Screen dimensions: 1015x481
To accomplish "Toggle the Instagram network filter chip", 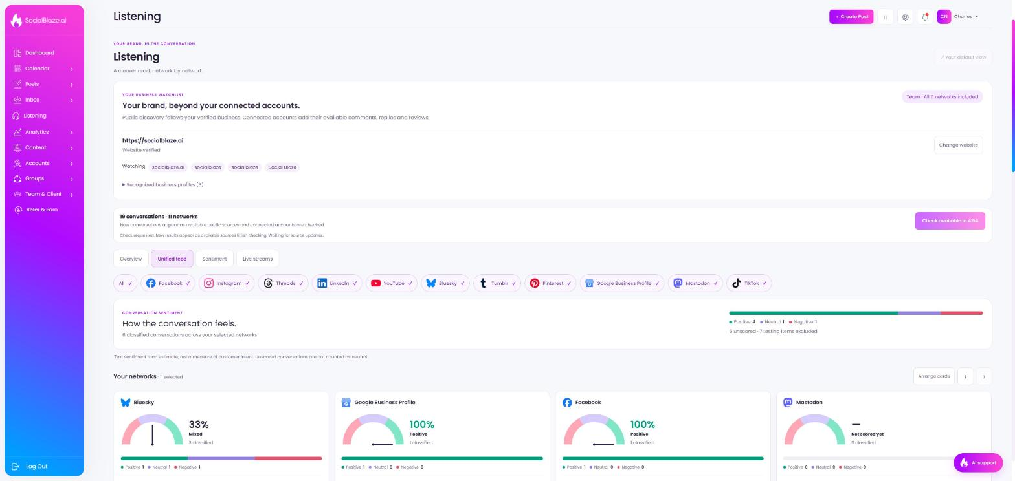I will point(227,283).
